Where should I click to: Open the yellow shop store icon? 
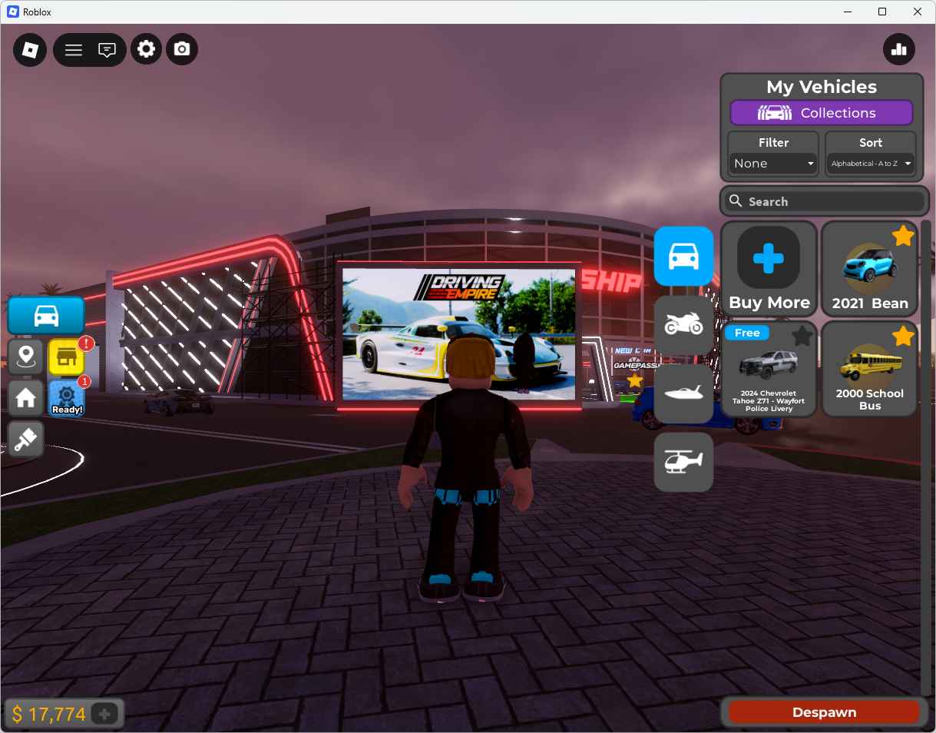tap(67, 357)
